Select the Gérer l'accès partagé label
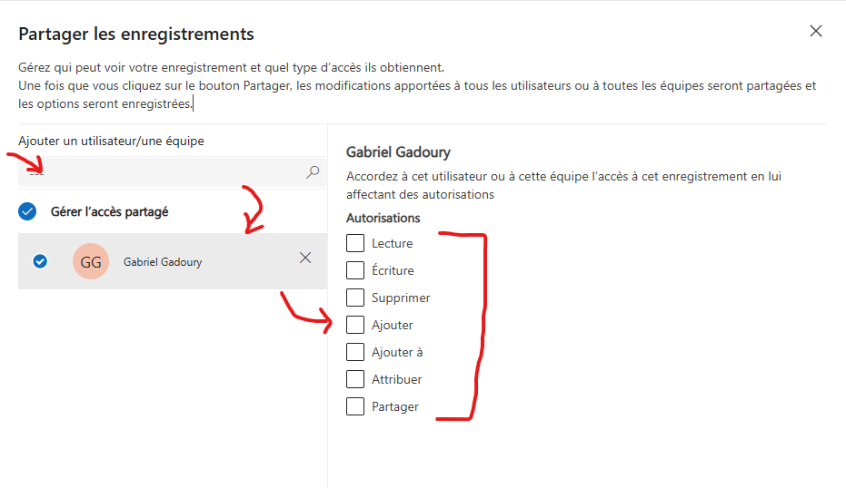 point(110,212)
